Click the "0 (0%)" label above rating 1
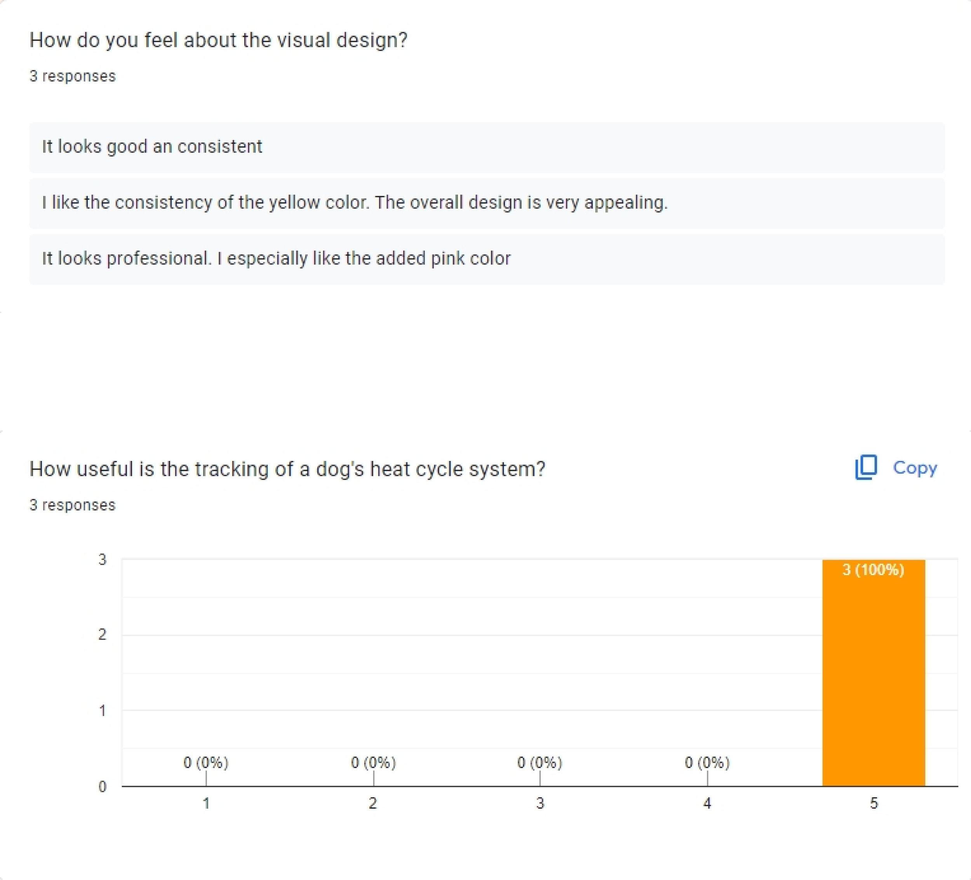971x880 pixels. (x=206, y=762)
